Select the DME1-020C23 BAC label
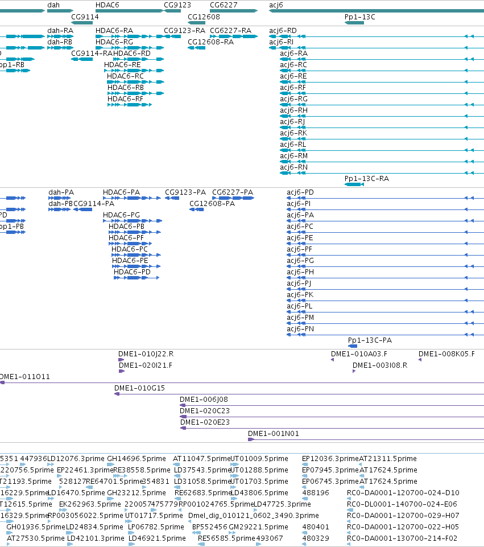484x547 pixels. 205,410
